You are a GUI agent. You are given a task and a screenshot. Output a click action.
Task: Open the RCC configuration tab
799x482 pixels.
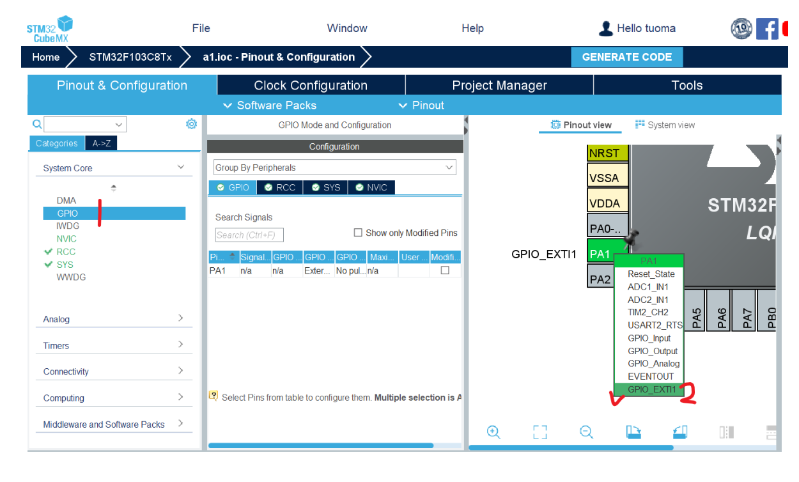tap(280, 187)
